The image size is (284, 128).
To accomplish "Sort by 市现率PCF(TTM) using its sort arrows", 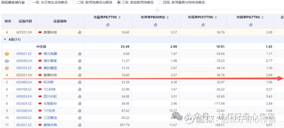I will click(x=216, y=18).
